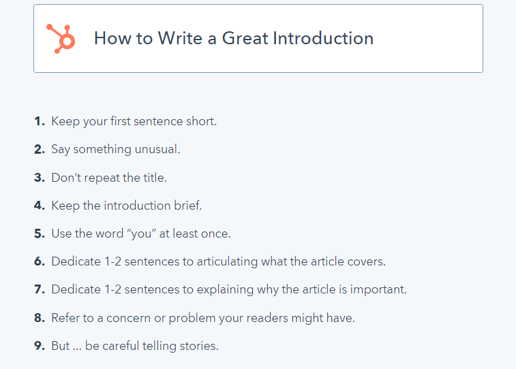Click list number 4 marker
Image resolution: width=516 pixels, height=369 pixels.
pyautogui.click(x=39, y=206)
